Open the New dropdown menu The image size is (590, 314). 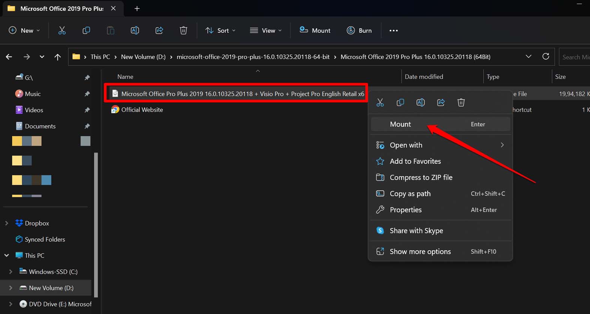tap(24, 30)
